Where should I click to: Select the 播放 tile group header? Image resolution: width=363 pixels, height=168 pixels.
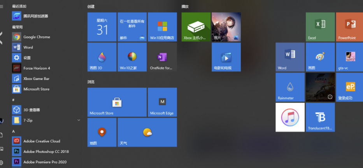pyautogui.click(x=185, y=7)
